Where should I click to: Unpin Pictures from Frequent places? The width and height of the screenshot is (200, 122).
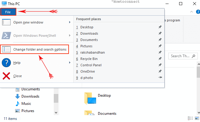160,46
